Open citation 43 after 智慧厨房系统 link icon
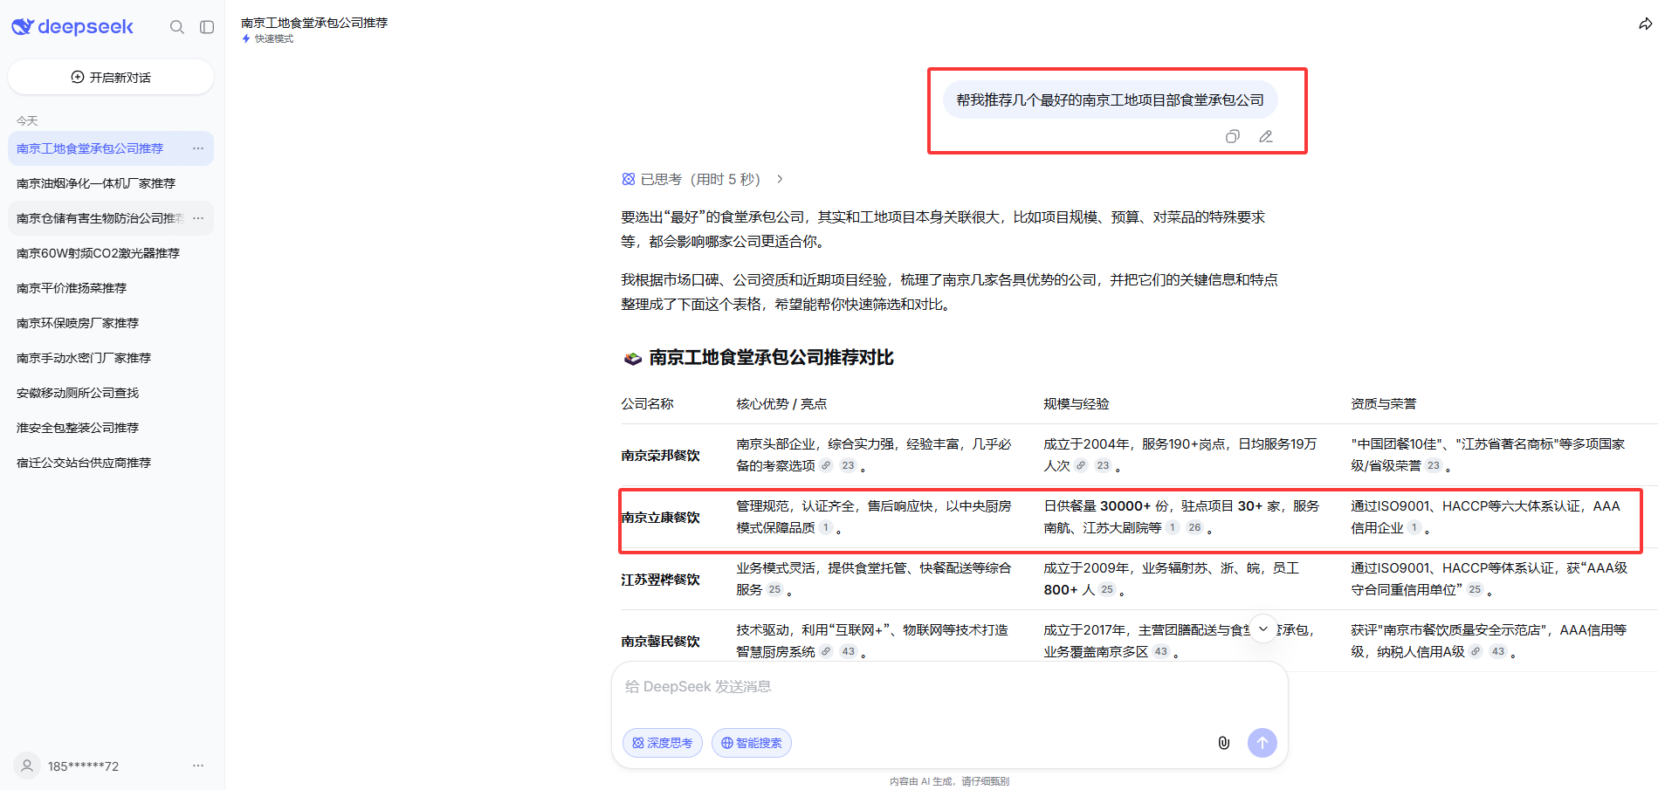Viewport: 1658px width, 790px height. [848, 651]
